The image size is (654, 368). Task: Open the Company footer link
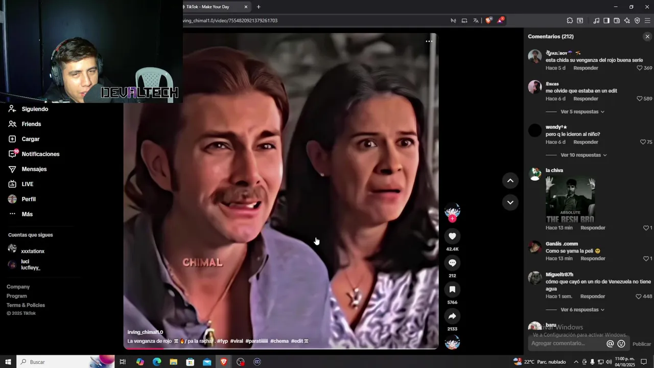tap(18, 287)
